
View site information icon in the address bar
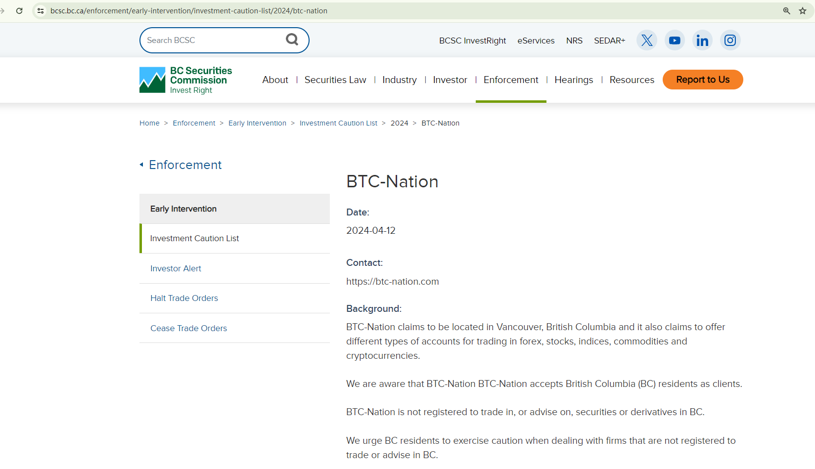coord(41,11)
